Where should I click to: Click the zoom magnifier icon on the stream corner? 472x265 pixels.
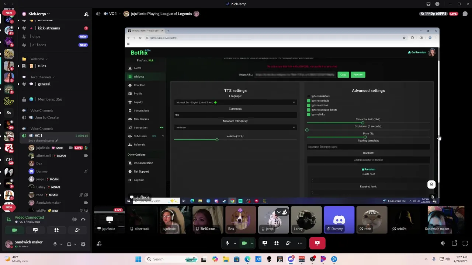433,198
